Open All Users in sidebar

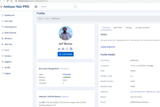click(8, 39)
